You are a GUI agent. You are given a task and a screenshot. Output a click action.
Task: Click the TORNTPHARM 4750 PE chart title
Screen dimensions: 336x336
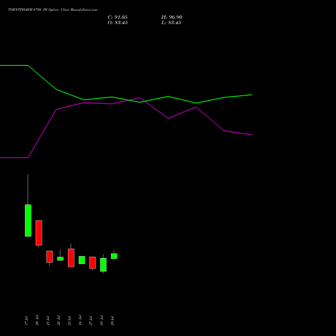click(52, 10)
